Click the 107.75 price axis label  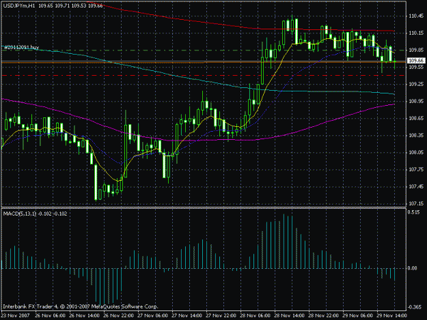click(x=416, y=169)
